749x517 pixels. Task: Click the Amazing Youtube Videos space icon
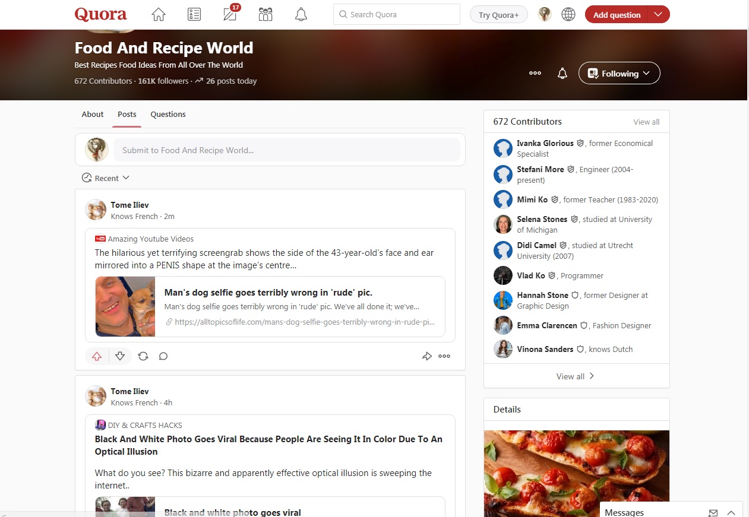pyautogui.click(x=100, y=239)
